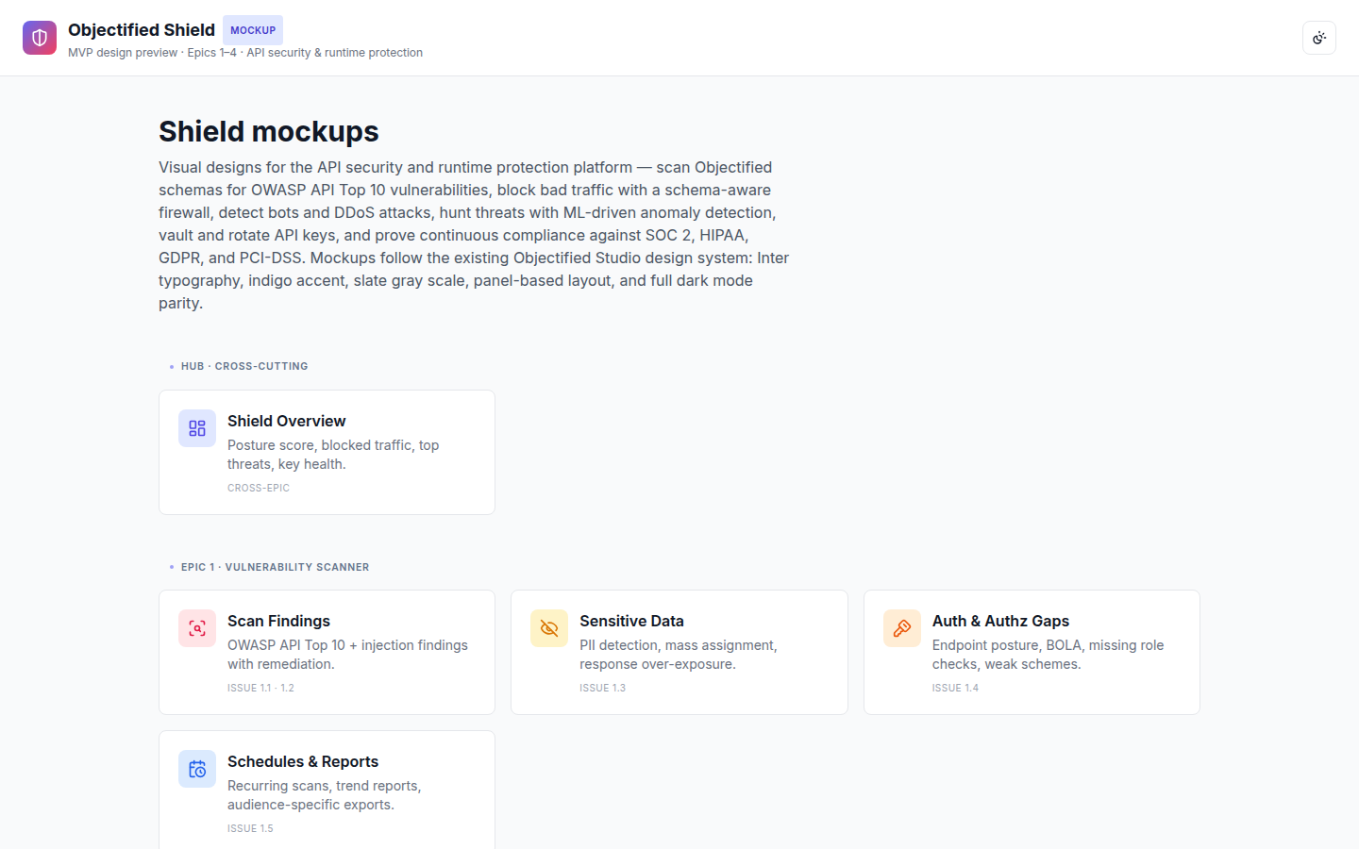Click the MOCKUP badge next to the title
The width and height of the screenshot is (1359, 849).
[x=253, y=30]
